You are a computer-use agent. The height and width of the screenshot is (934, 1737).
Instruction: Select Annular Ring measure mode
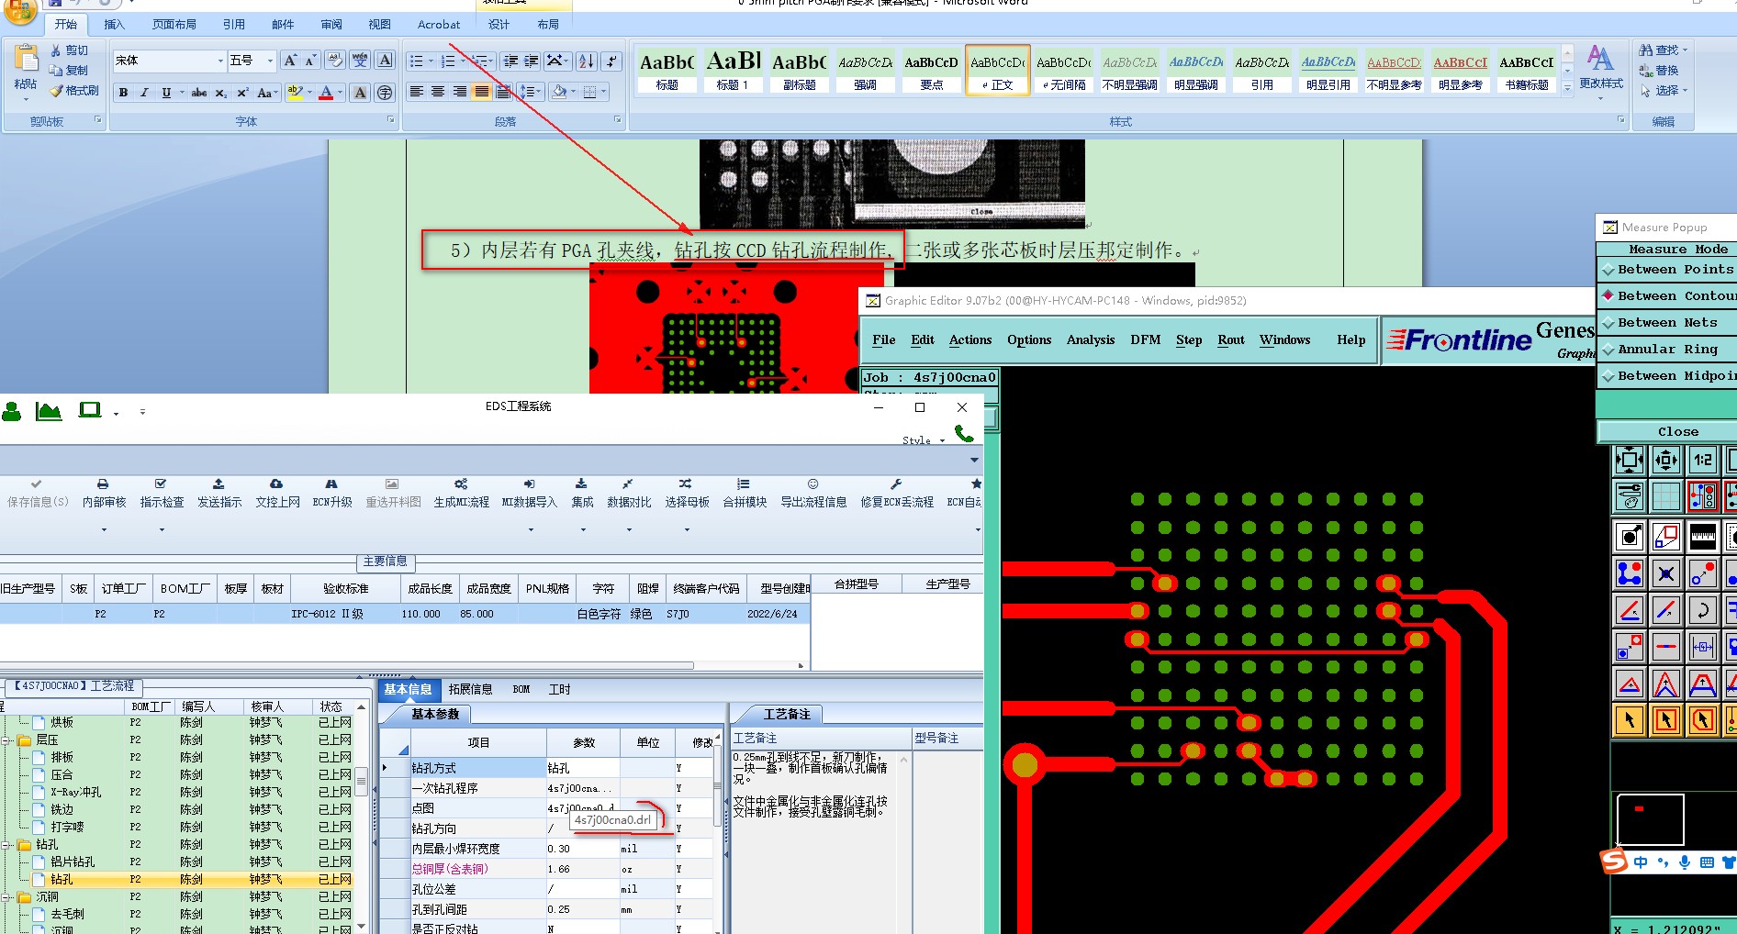(1668, 350)
